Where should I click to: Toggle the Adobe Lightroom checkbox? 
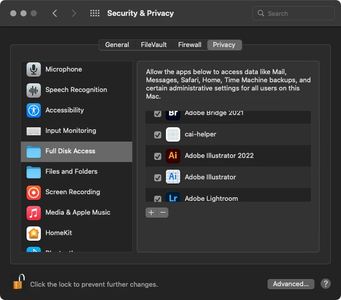point(158,198)
